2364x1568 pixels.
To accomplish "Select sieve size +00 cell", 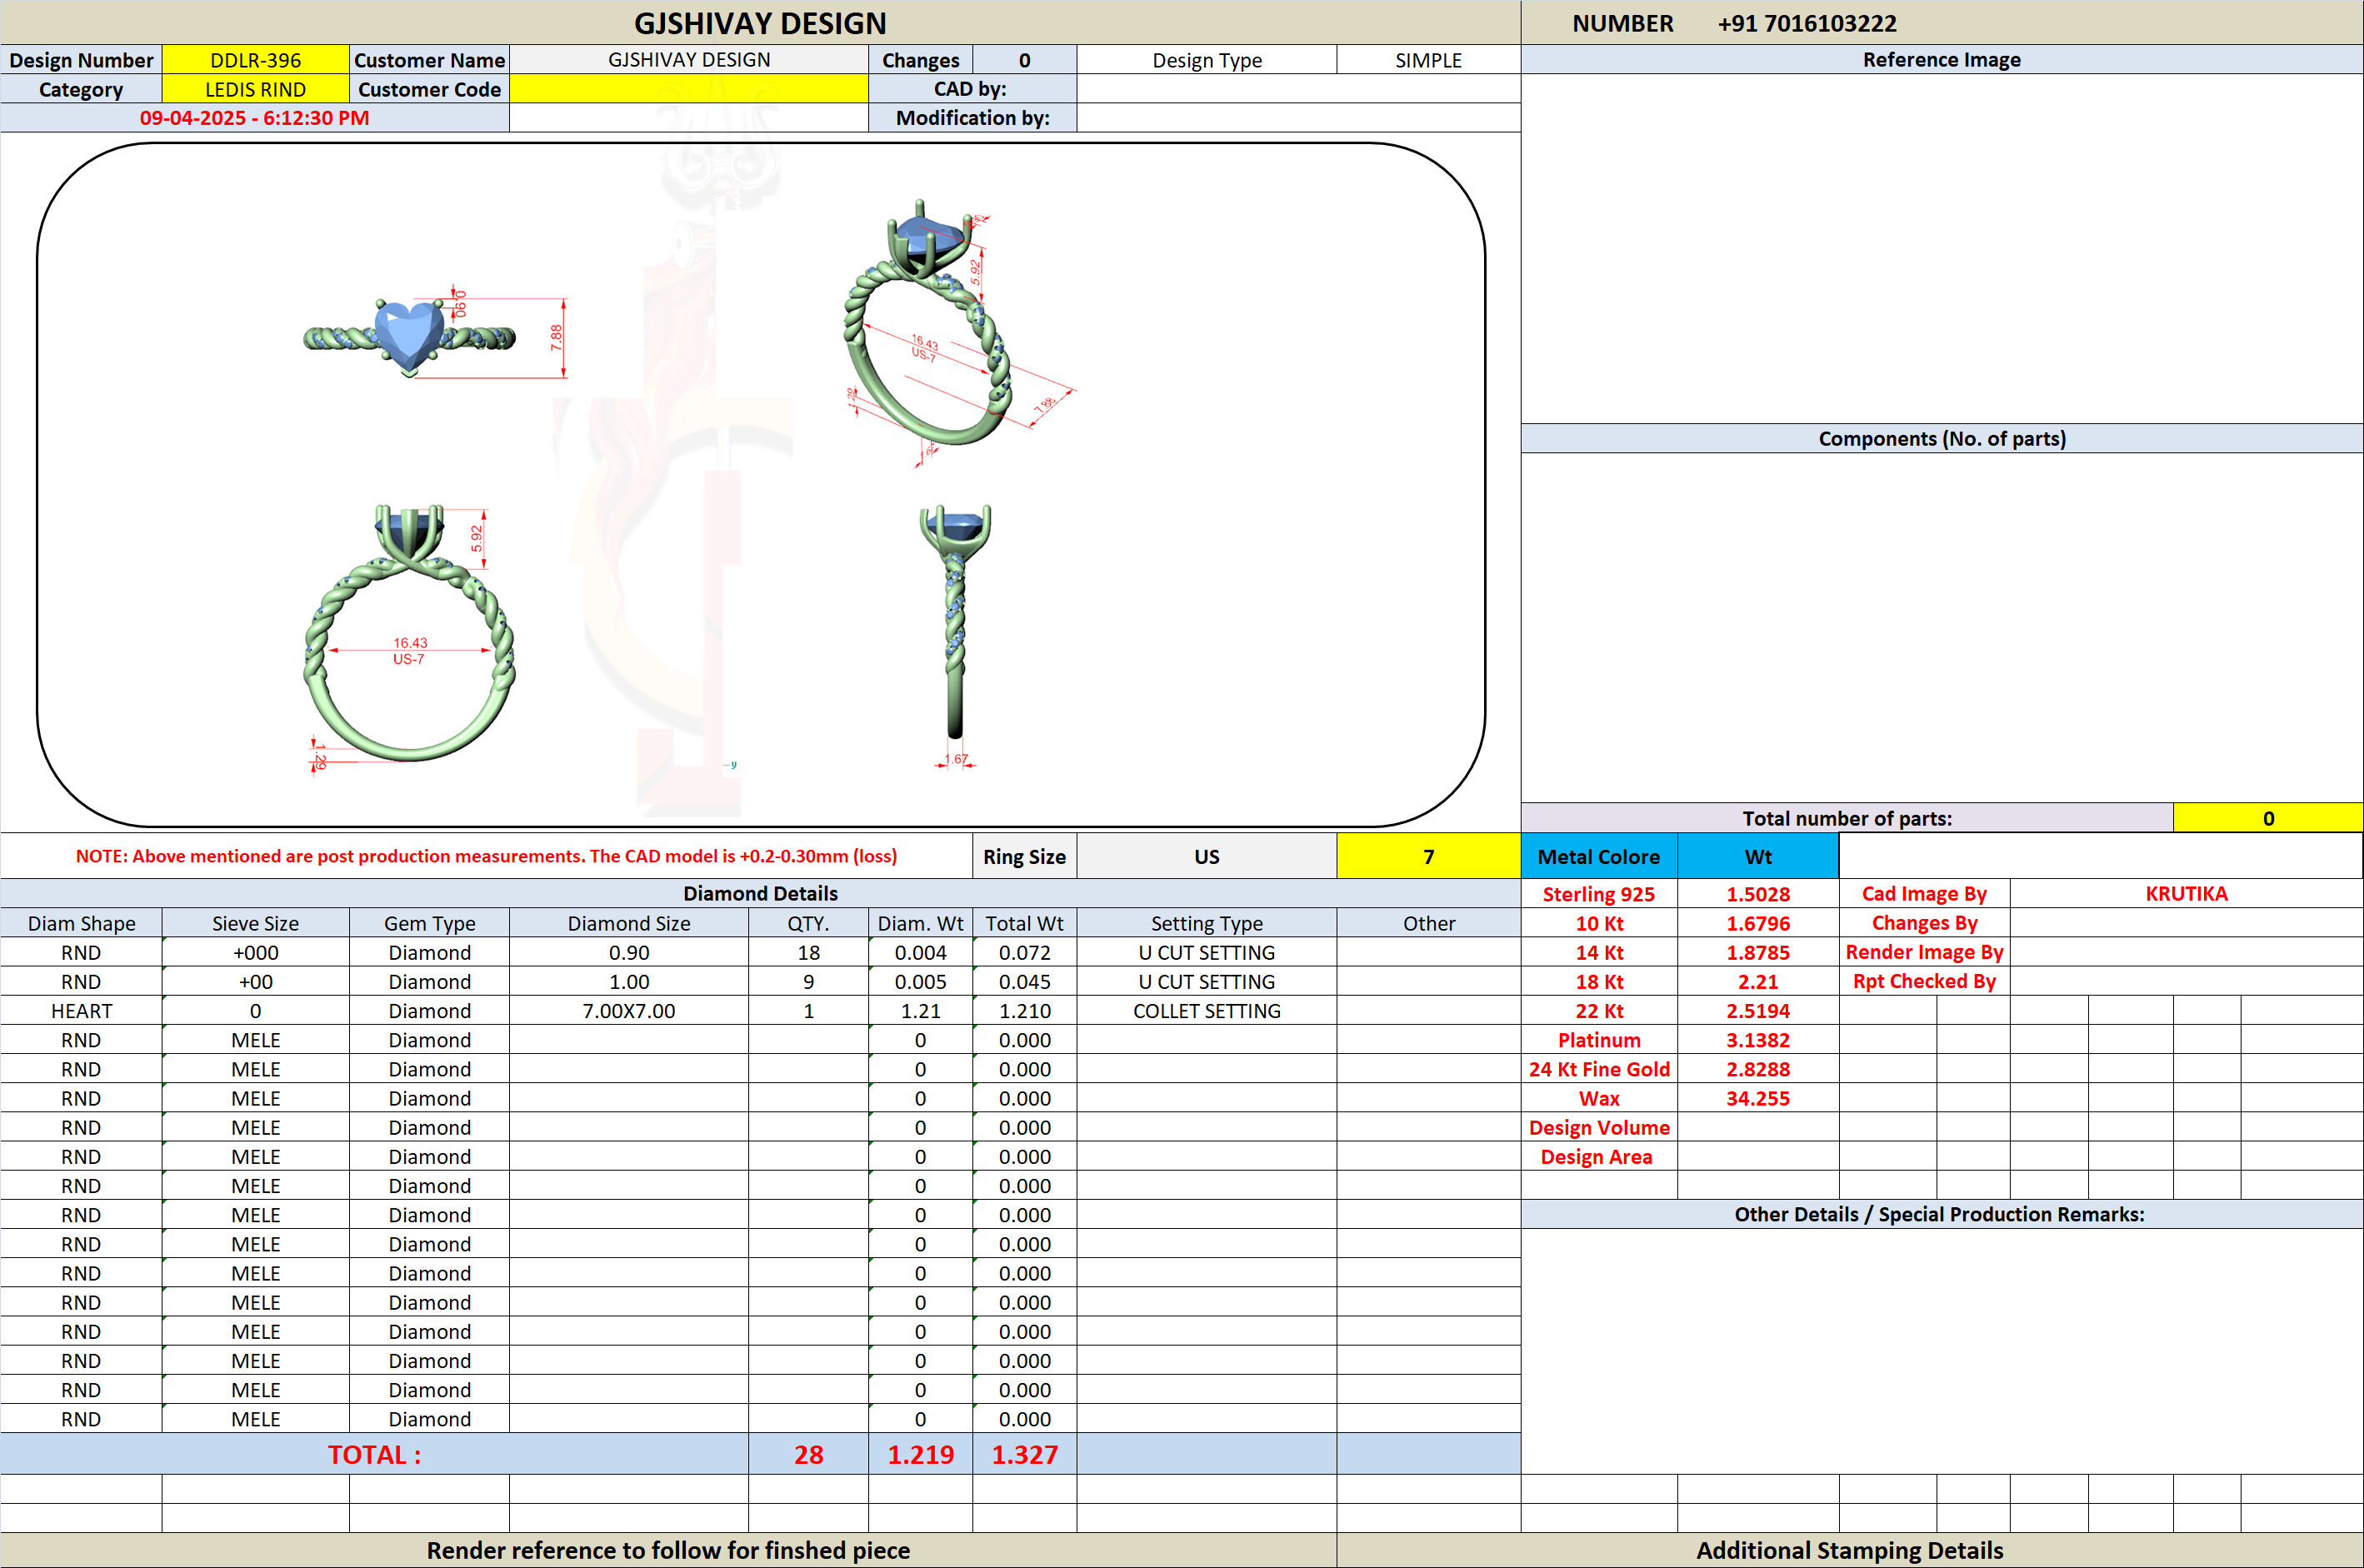I will click(x=255, y=981).
